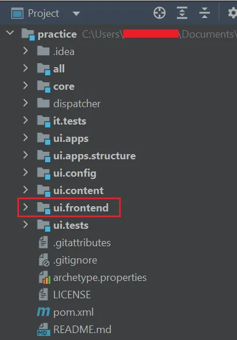Viewport: 237px width, 340px height.
Task: Expand the core module folder
Action: point(25,85)
